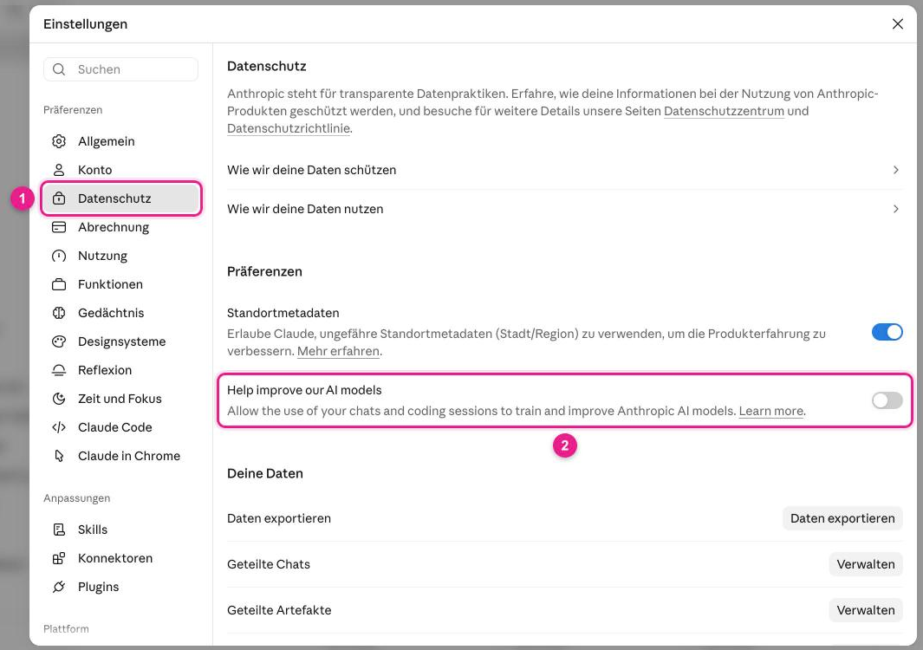Click the Allgemein gear icon
923x650 pixels.
[59, 141]
